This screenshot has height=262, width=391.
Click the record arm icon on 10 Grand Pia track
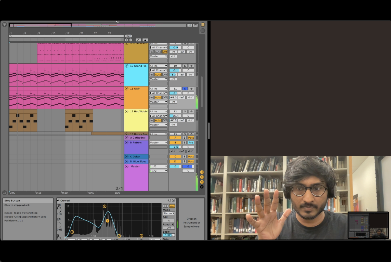click(x=191, y=66)
